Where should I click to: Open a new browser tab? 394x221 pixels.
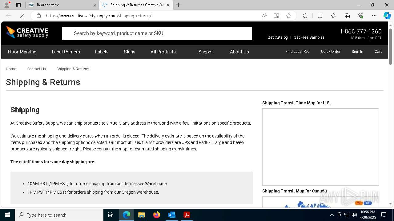pyautogui.click(x=179, y=5)
